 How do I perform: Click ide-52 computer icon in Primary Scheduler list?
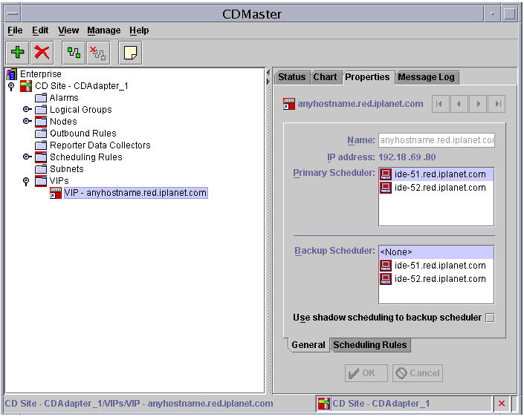click(x=386, y=188)
